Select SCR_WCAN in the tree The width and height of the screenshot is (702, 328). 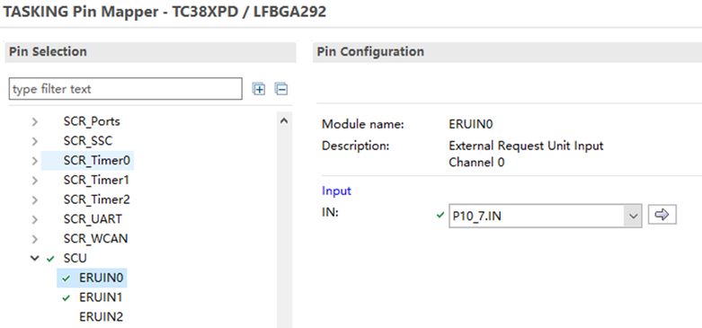pos(96,239)
